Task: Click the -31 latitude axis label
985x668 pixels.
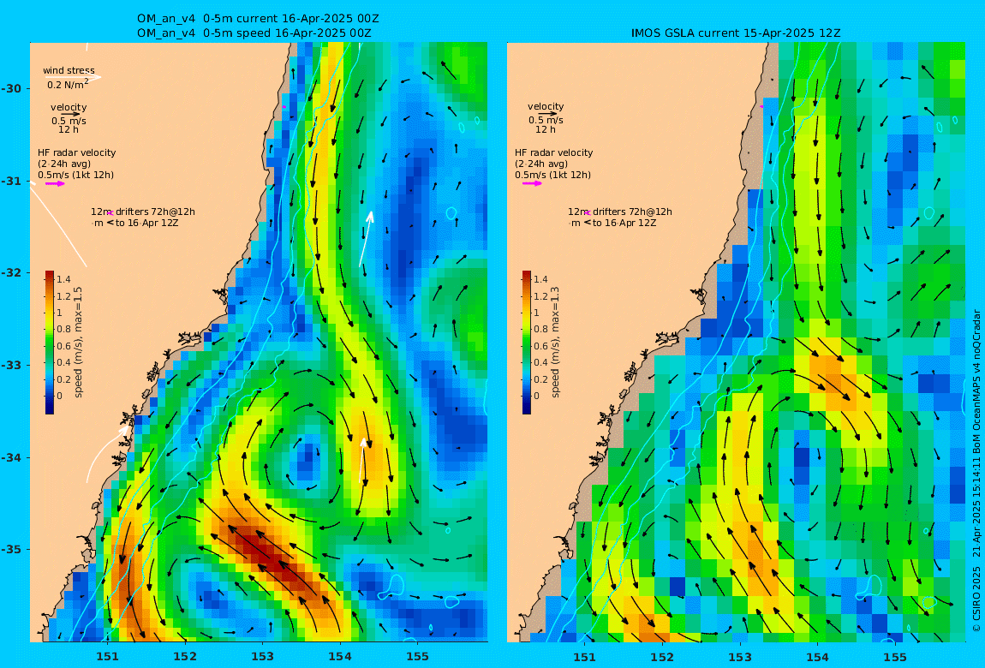Action: tap(10, 182)
